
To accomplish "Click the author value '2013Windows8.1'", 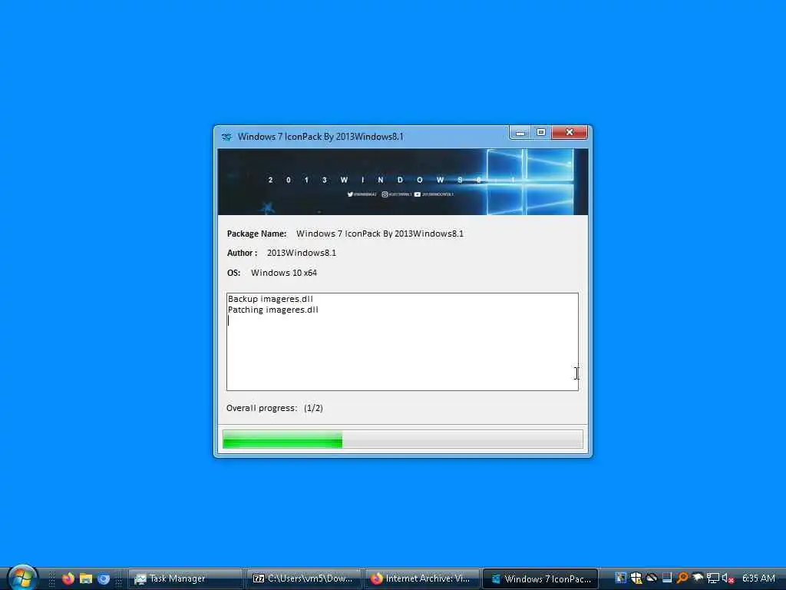I will [301, 253].
